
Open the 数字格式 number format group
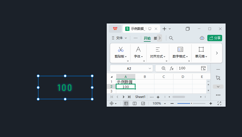180,56
